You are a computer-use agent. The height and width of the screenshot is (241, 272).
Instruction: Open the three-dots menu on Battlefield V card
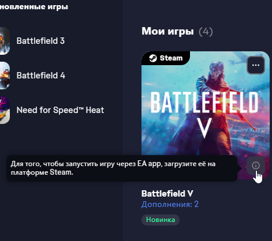256,65
